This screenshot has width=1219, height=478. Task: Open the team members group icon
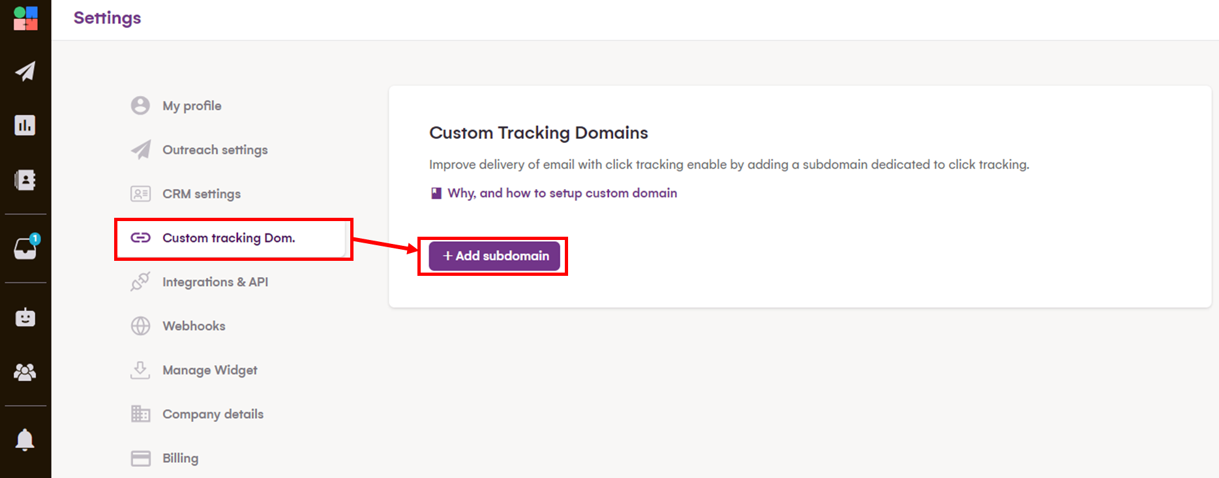tap(25, 372)
